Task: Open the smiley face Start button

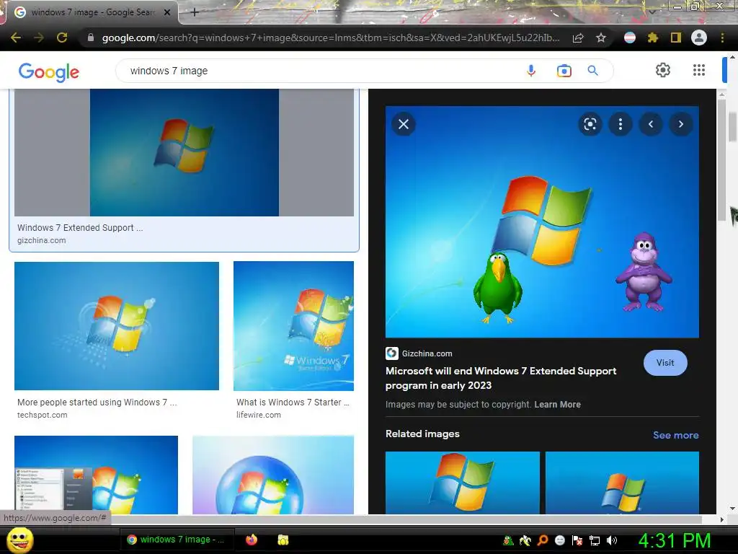Action: click(x=20, y=540)
